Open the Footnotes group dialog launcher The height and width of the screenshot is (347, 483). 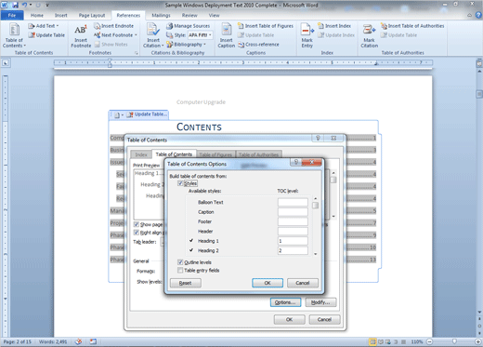pyautogui.click(x=137, y=53)
